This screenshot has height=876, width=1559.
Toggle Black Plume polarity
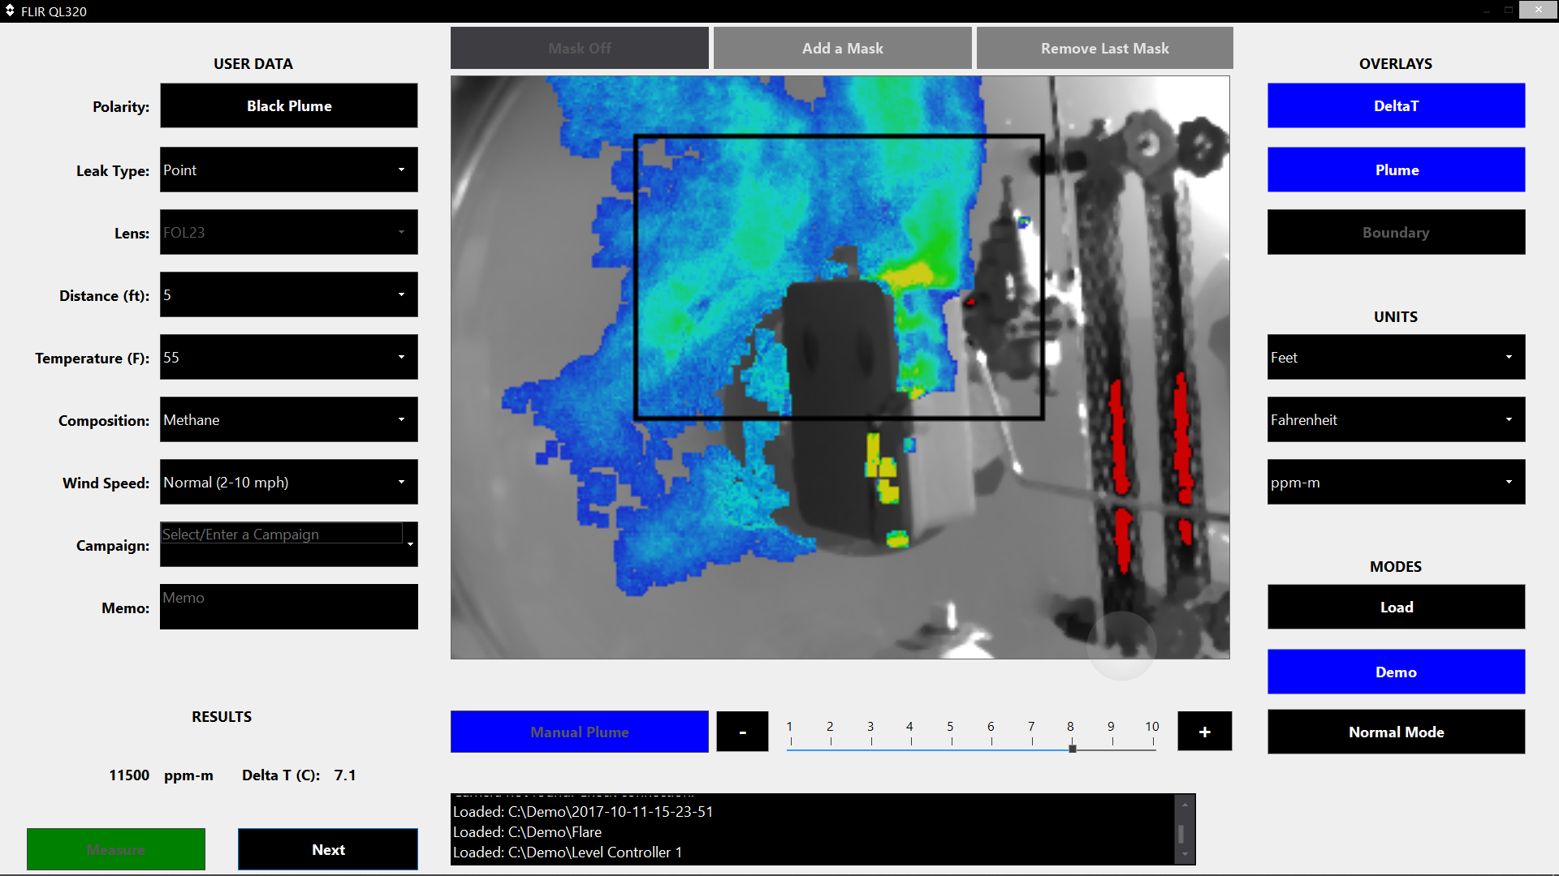click(x=289, y=105)
